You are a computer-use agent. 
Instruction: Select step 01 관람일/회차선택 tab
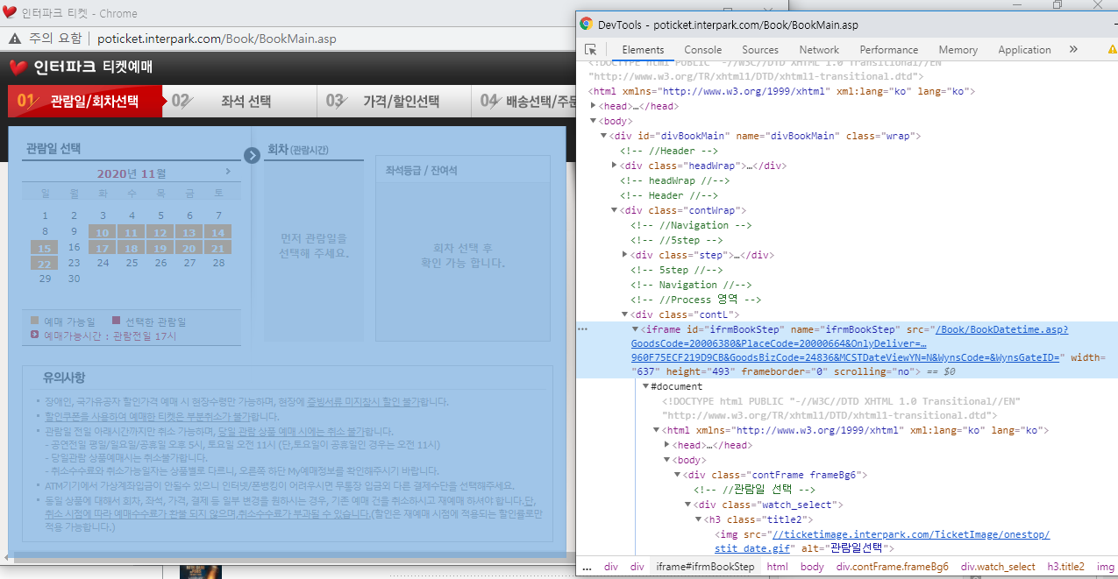click(85, 101)
